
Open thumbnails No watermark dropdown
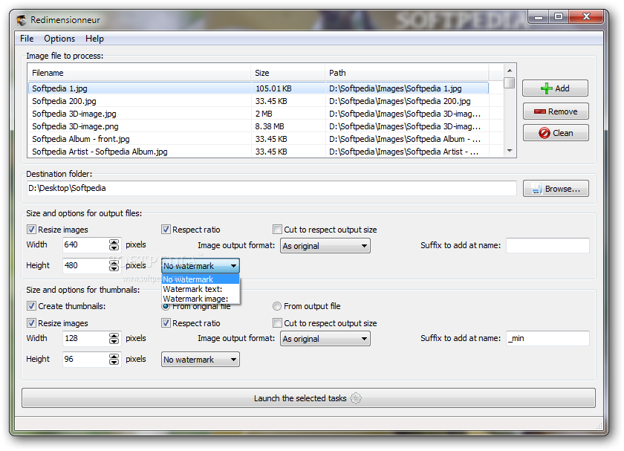click(200, 360)
